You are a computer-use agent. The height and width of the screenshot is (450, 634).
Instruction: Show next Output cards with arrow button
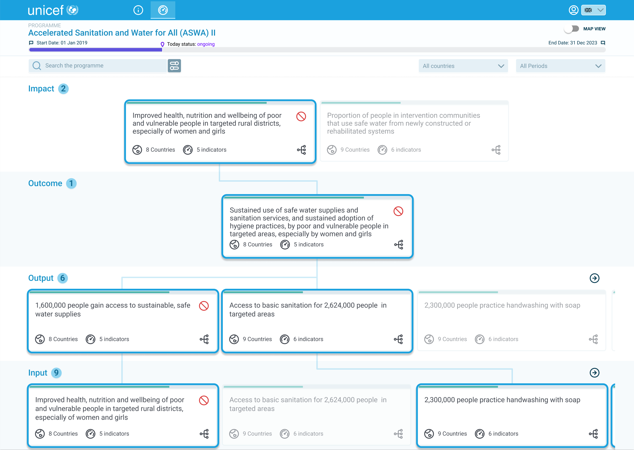click(595, 278)
